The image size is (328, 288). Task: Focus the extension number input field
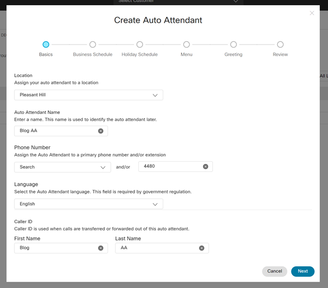(171, 167)
